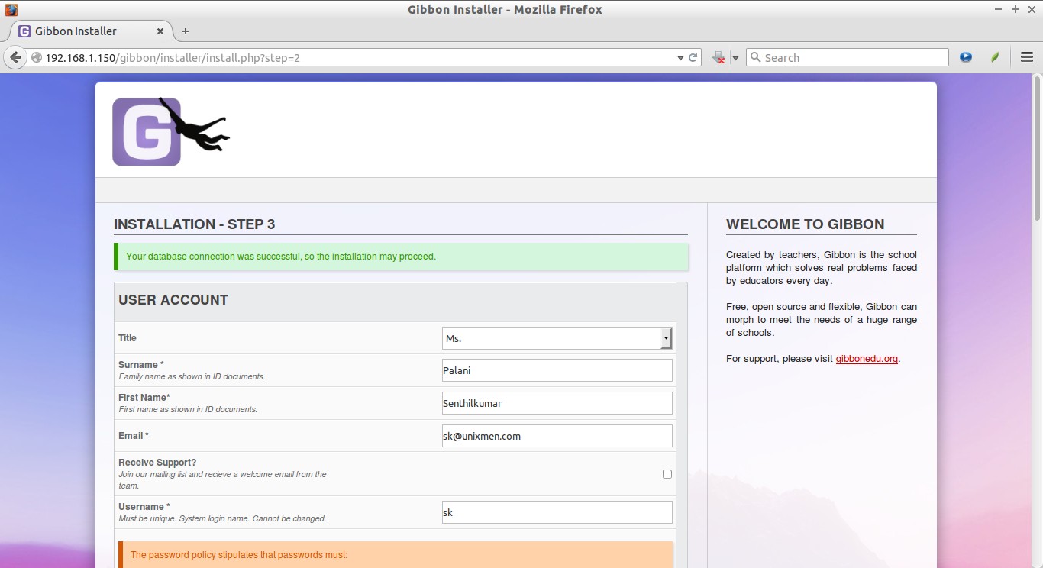Click the 'Must be unique' username hint
Image resolution: width=1043 pixels, height=568 pixels.
tap(222, 518)
